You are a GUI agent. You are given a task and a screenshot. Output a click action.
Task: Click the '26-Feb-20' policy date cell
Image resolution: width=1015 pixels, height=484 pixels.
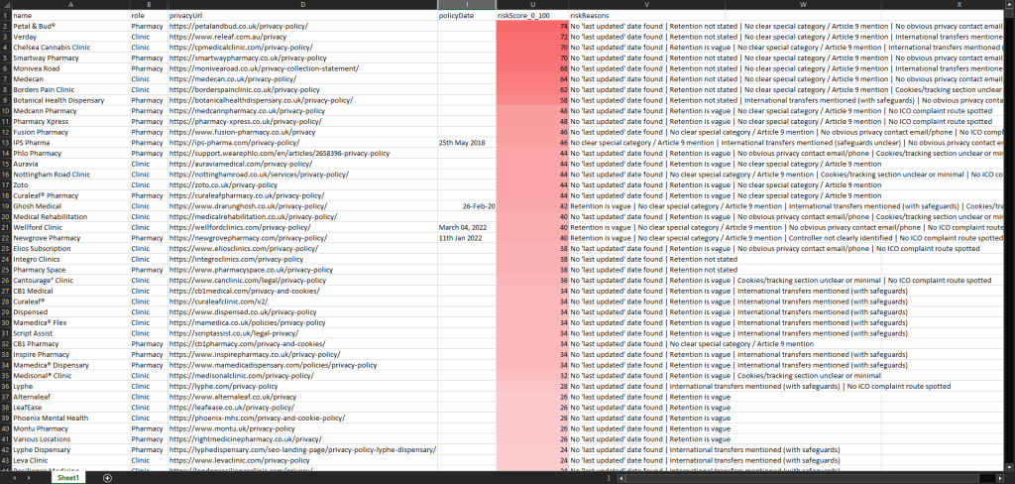pos(467,206)
